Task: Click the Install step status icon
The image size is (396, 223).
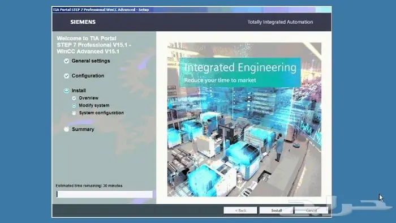Action: pos(66,91)
